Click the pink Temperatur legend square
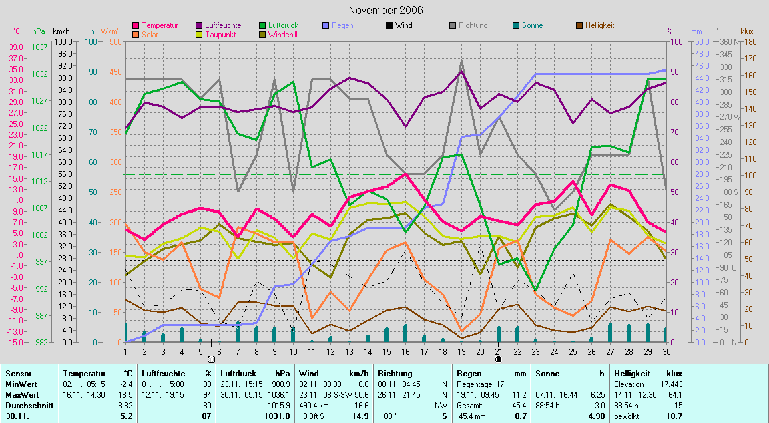Screen dimensions: 769x423 point(137,25)
